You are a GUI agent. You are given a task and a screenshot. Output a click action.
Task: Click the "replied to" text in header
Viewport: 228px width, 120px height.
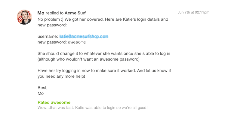tap(54, 13)
